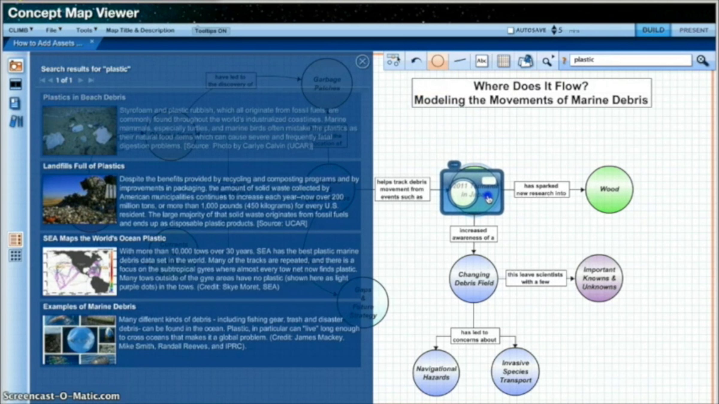Switch results to list view
This screenshot has width=719, height=404.
pos(16,239)
